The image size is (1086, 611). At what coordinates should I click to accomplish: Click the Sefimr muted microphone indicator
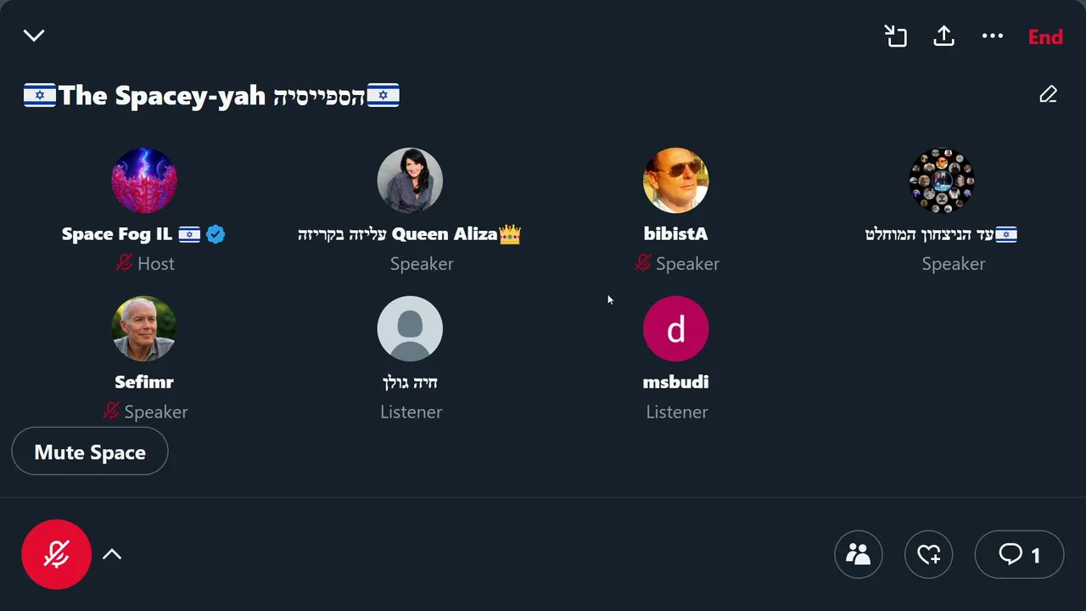pyautogui.click(x=111, y=412)
